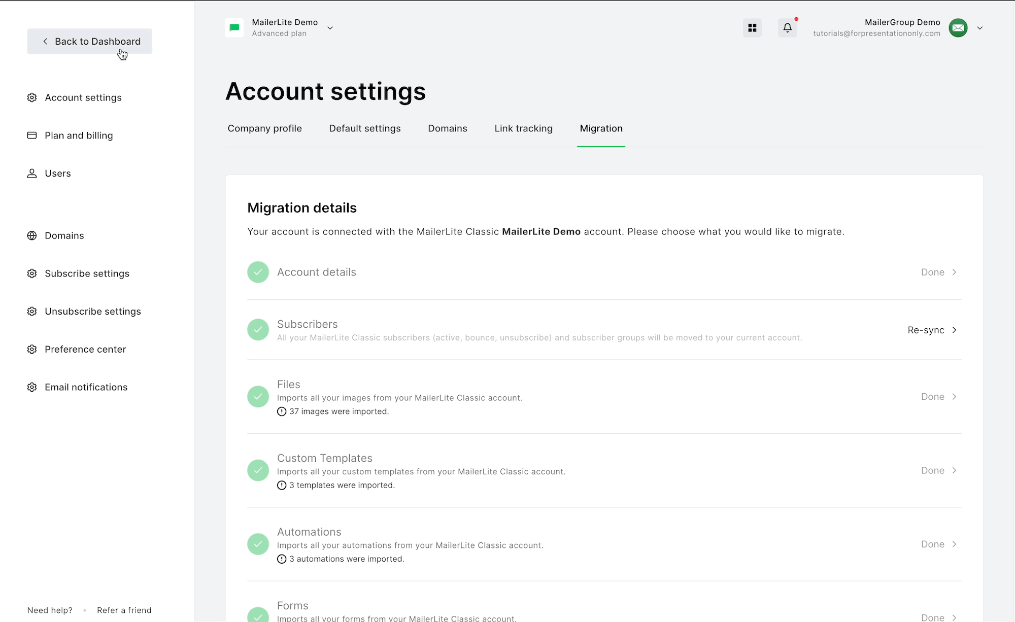Expand the MailerLite Demo account dropdown
The width and height of the screenshot is (1015, 622).
tap(330, 28)
